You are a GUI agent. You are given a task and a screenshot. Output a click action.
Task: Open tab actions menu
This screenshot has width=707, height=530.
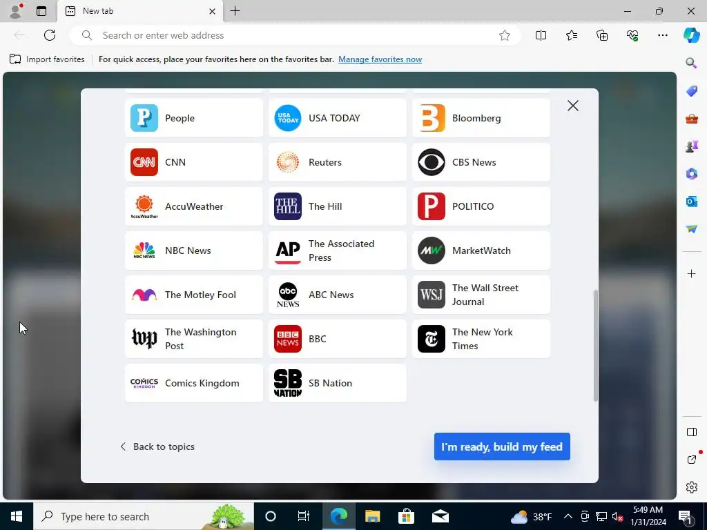[x=41, y=11]
